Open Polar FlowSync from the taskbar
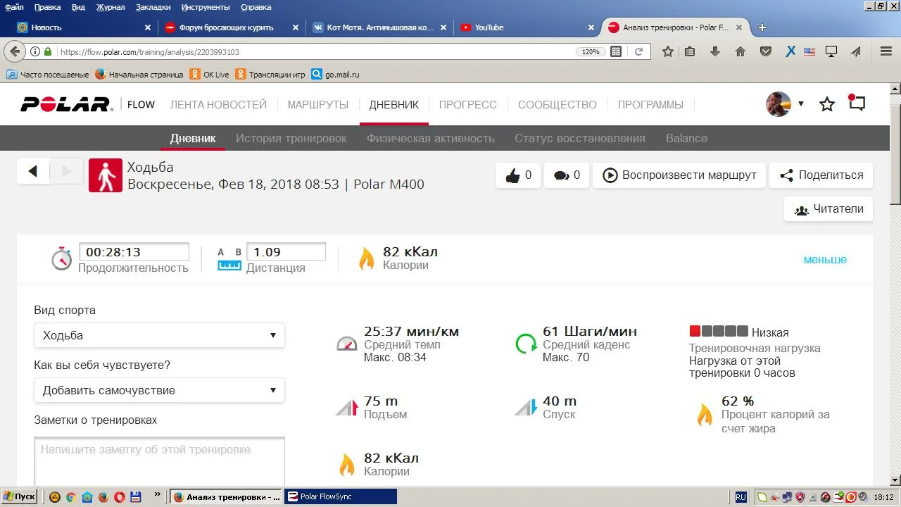Screen dimensions: 901x507 coord(340,496)
